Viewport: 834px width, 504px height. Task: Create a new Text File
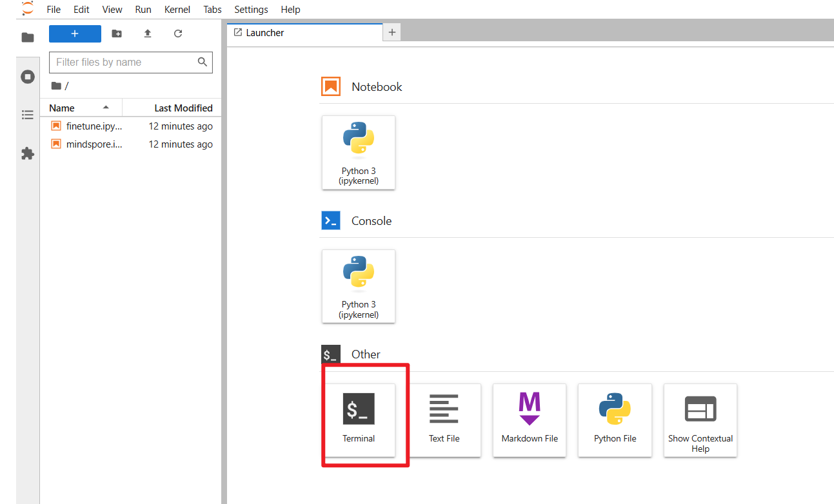pyautogui.click(x=444, y=420)
